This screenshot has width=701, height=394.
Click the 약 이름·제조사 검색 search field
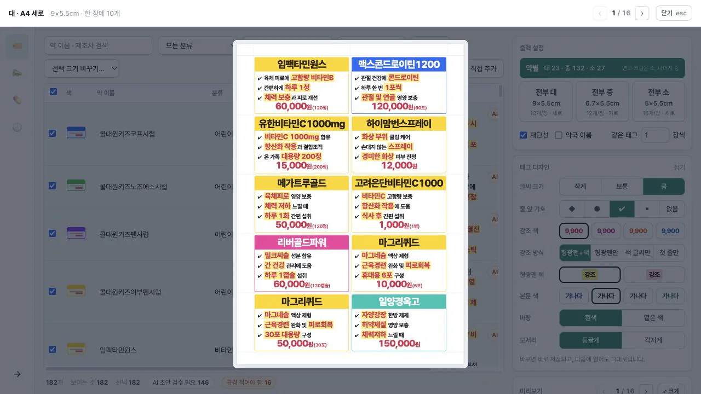tap(99, 45)
